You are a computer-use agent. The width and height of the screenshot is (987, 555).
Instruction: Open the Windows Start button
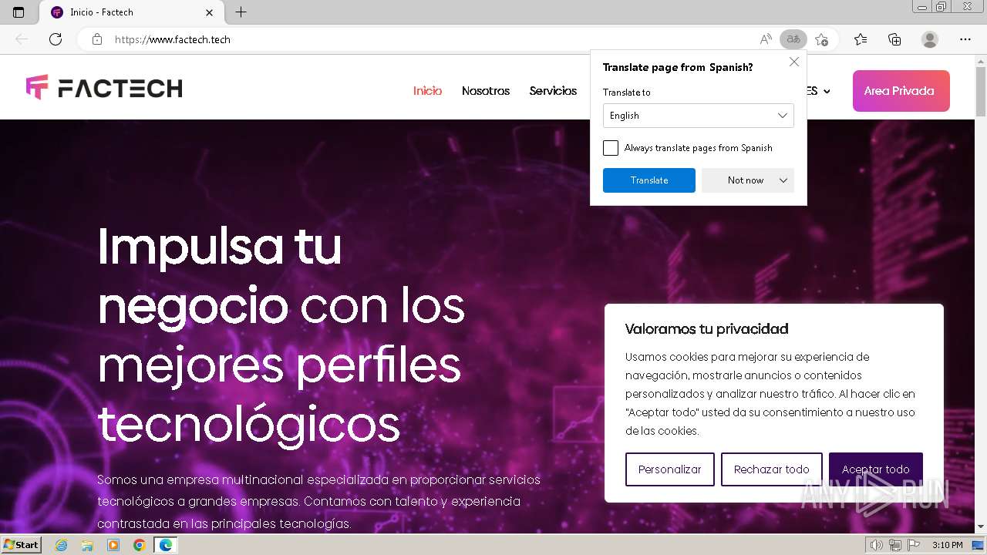coord(21,545)
